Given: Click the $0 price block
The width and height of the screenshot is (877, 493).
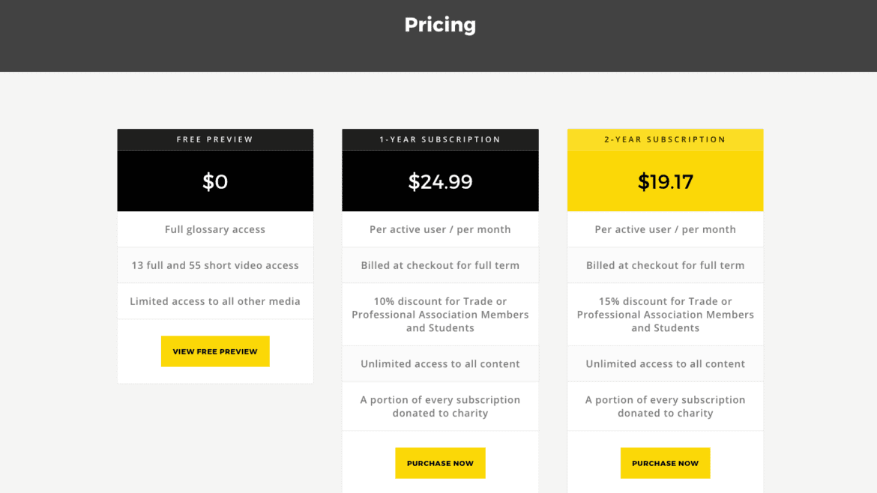Looking at the screenshot, I should pos(215,181).
